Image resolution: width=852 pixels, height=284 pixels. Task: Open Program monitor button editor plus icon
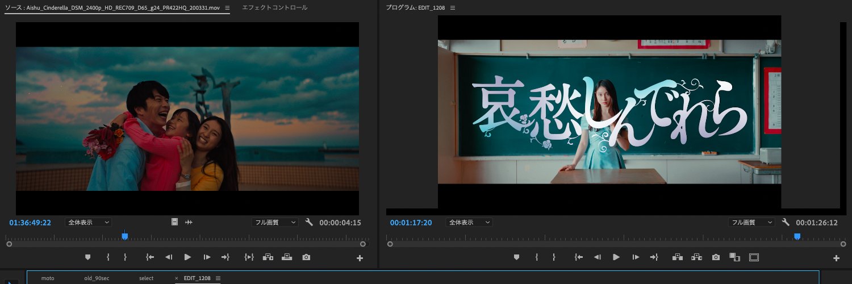(x=836, y=258)
